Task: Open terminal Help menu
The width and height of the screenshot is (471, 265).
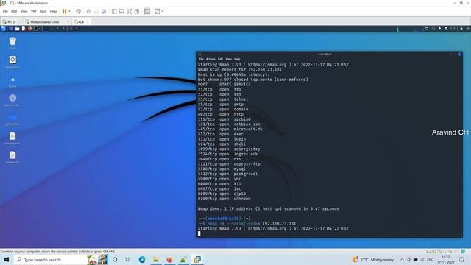Action: pos(237,59)
